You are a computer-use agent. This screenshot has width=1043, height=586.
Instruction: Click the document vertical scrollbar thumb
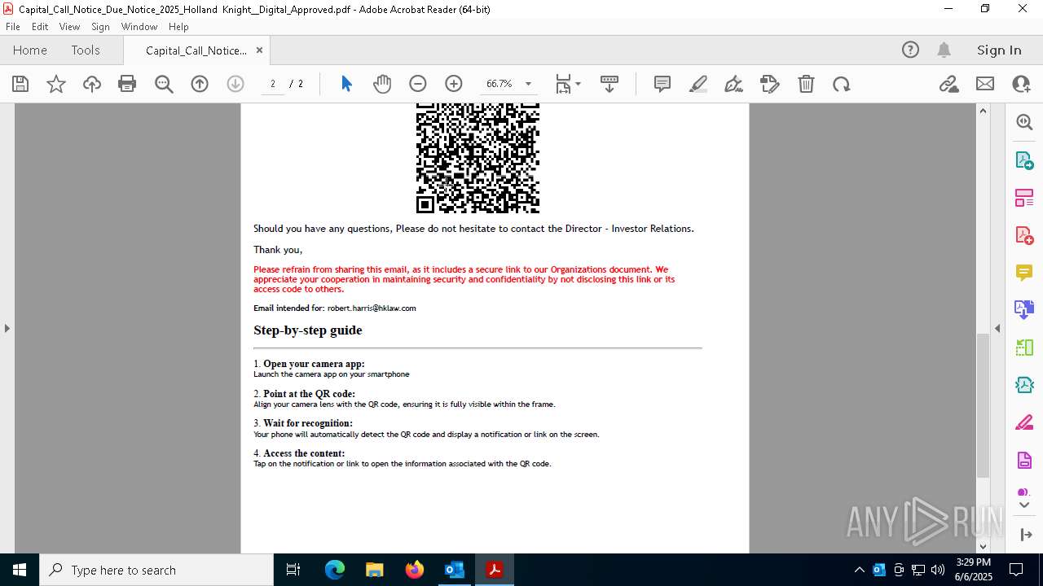tap(983, 405)
